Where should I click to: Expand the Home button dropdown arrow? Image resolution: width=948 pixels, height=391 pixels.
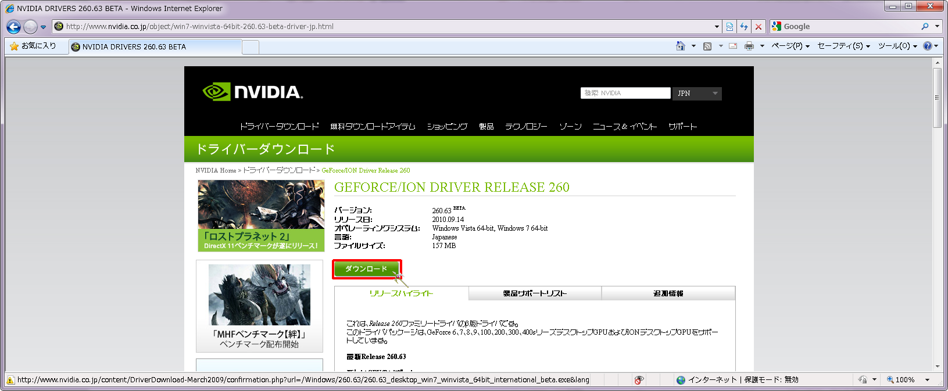pyautogui.click(x=693, y=46)
